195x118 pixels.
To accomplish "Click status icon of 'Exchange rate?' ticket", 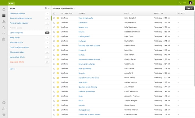I will tap(58, 36).
